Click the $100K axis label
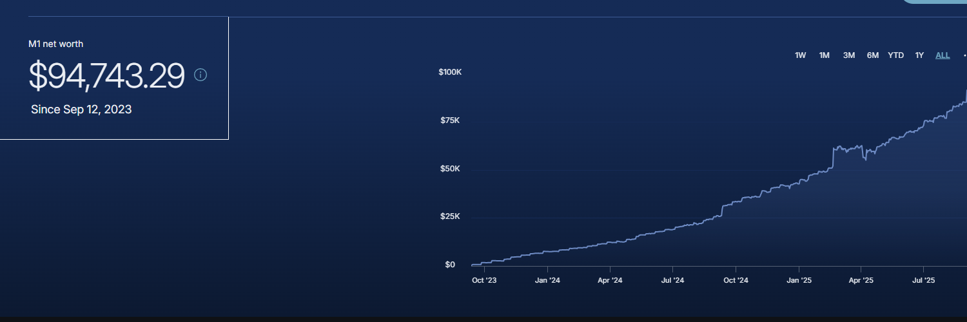Screen dimensions: 967x322 [x=450, y=72]
